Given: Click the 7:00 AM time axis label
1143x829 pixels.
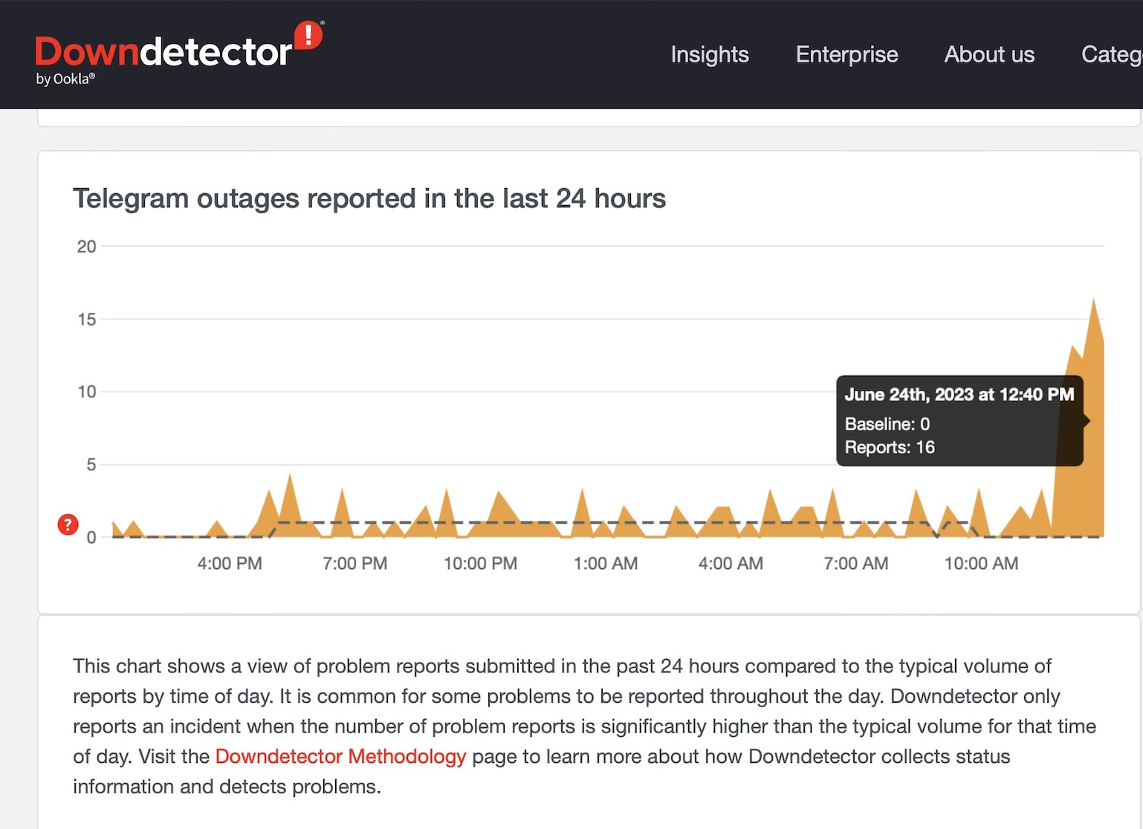Looking at the screenshot, I should 855,564.
